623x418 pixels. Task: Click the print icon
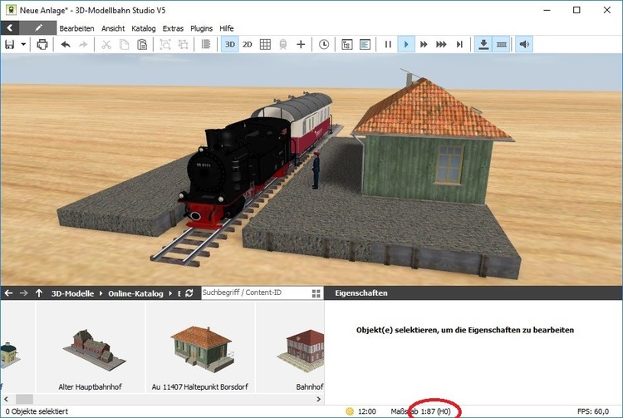pos(42,44)
